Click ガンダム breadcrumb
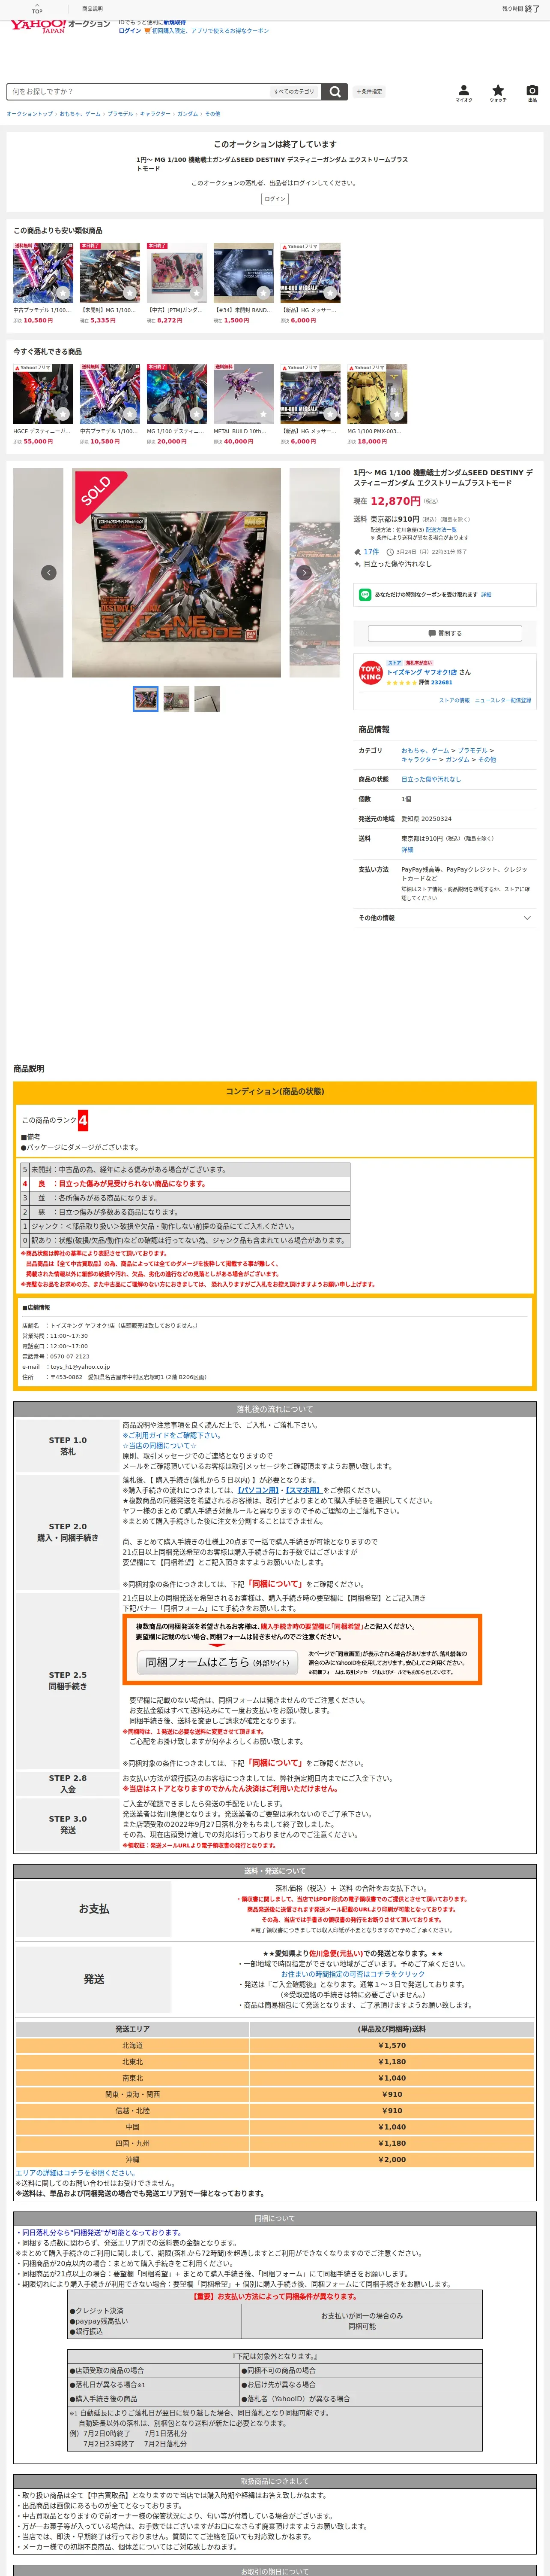The width and height of the screenshot is (550, 2576). [x=187, y=114]
